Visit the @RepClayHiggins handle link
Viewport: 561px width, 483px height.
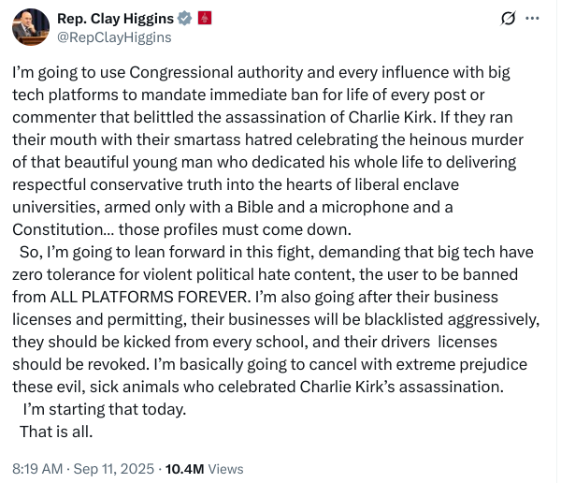[114, 37]
